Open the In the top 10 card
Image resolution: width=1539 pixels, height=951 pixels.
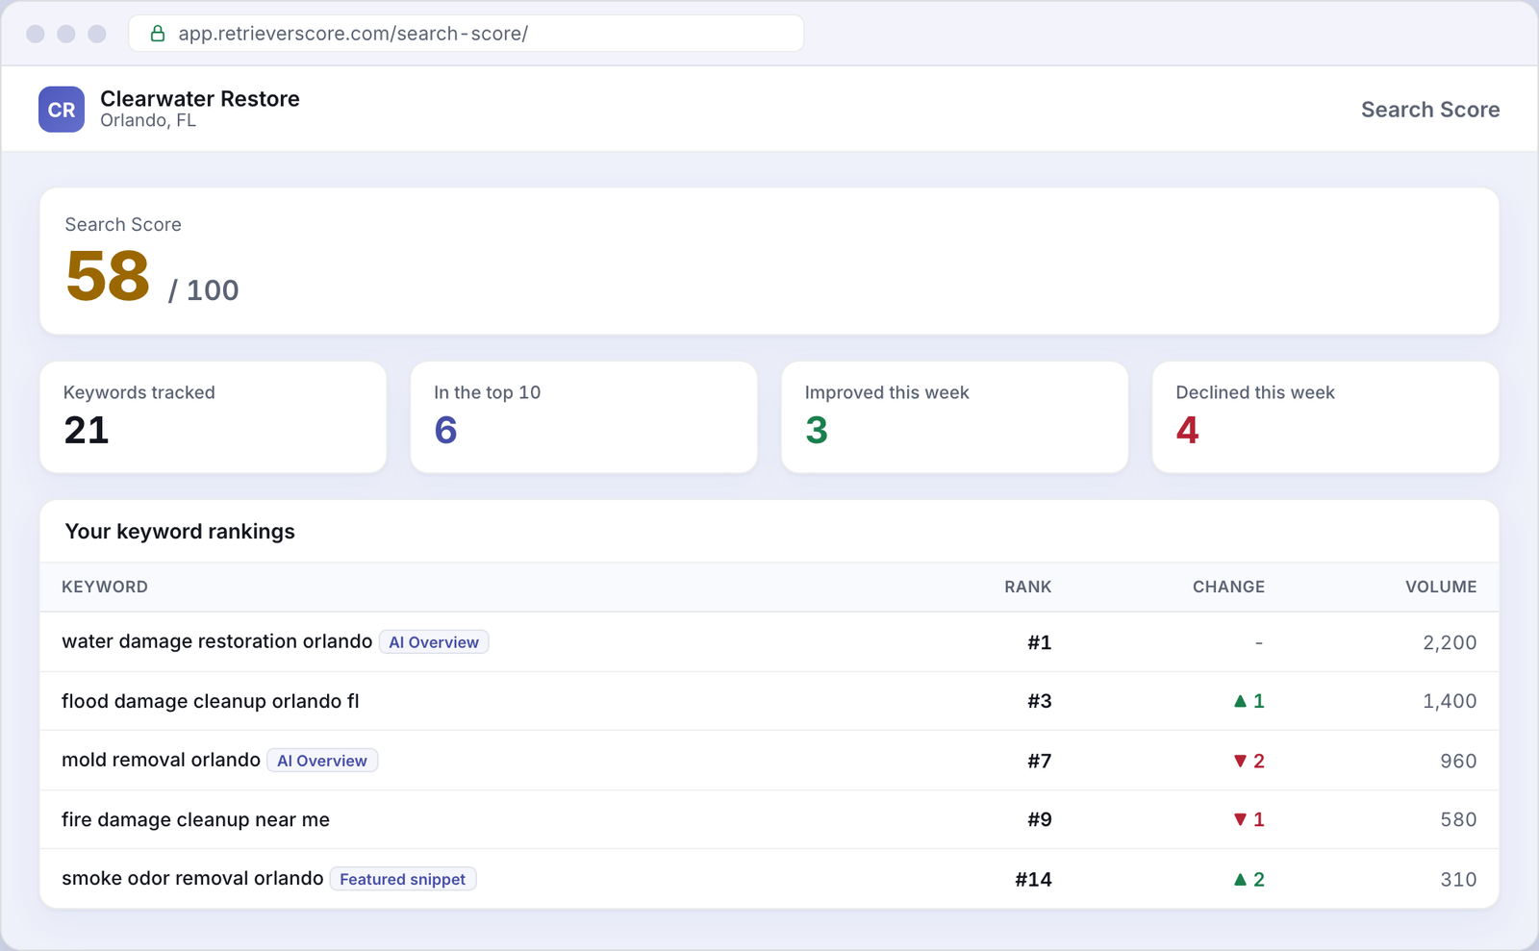pyautogui.click(x=584, y=417)
